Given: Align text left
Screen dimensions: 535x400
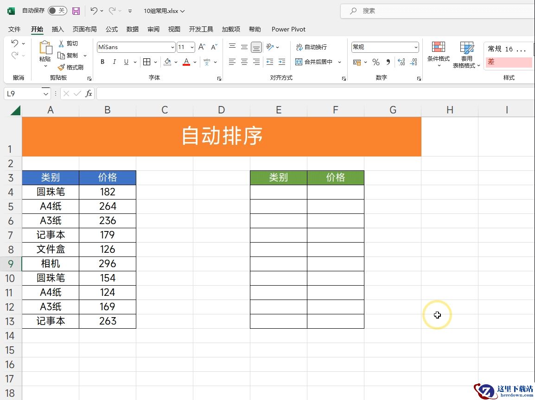Looking at the screenshot, I should (x=232, y=62).
